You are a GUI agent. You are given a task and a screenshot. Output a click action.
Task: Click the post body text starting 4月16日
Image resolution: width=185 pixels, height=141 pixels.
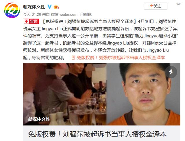tap(100, 39)
